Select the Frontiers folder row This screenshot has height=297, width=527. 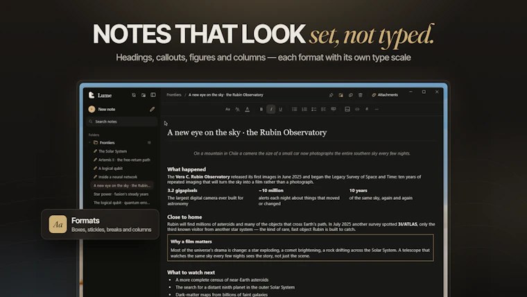(x=121, y=143)
